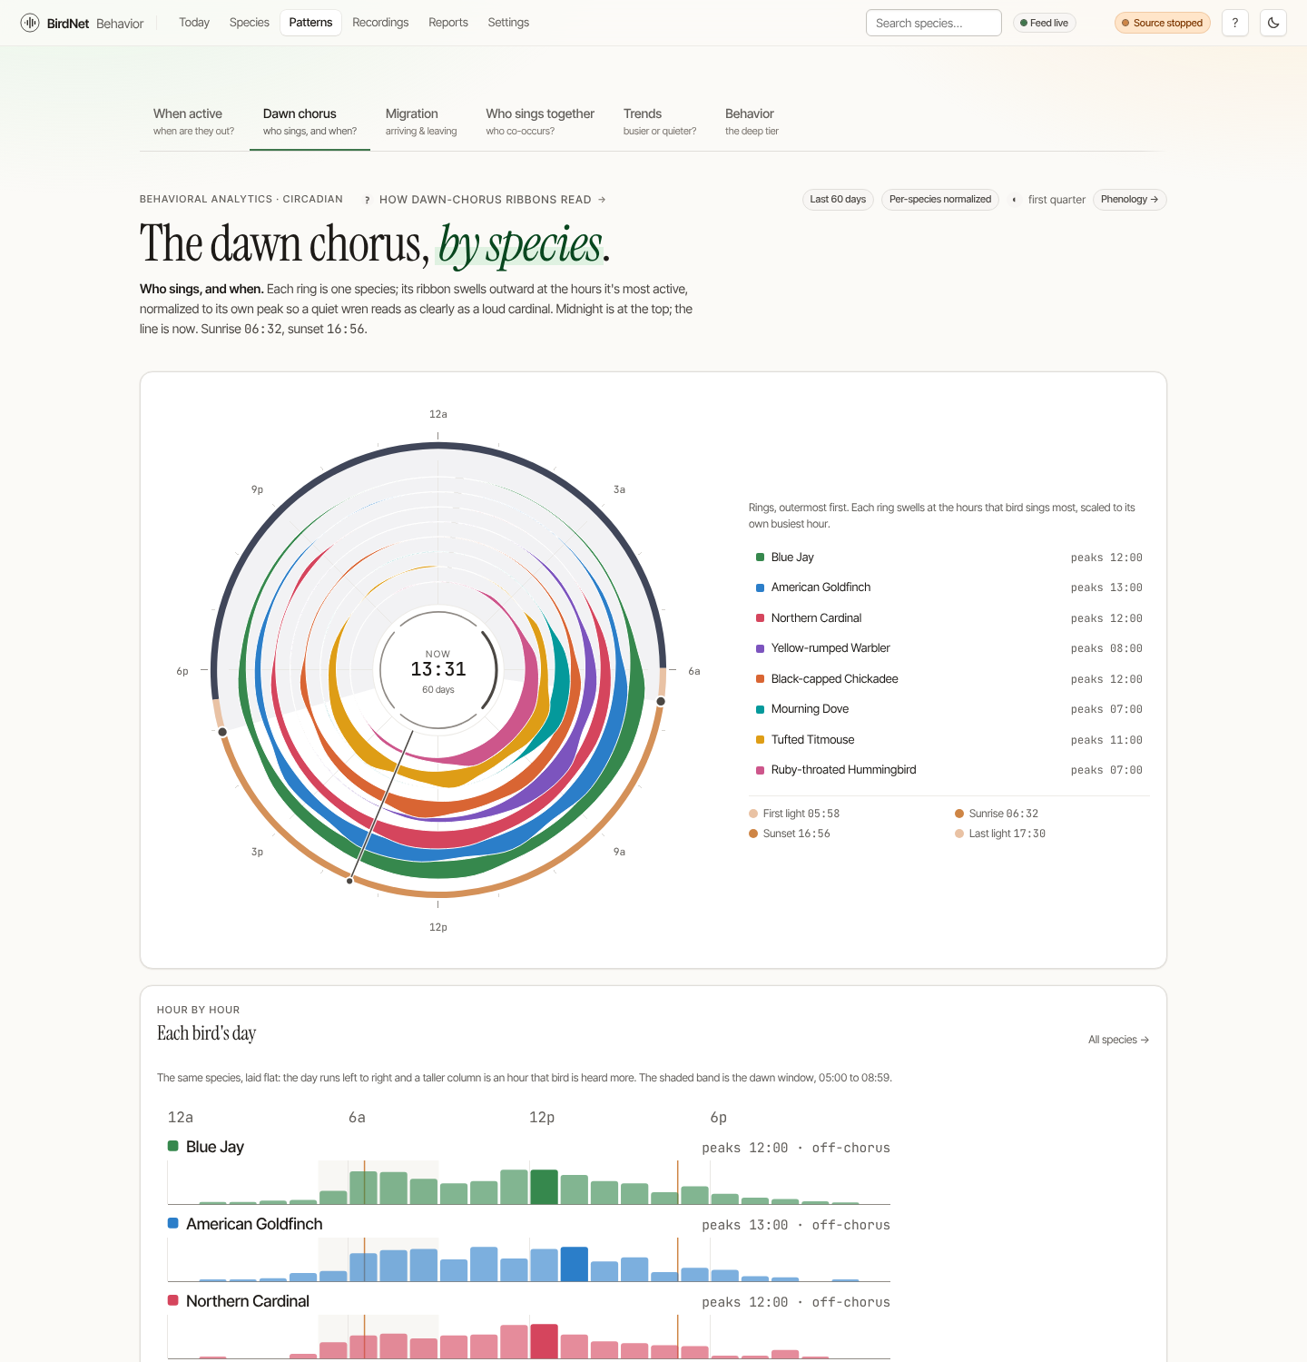
Task: Open the Today page in the navigation
Action: click(194, 23)
